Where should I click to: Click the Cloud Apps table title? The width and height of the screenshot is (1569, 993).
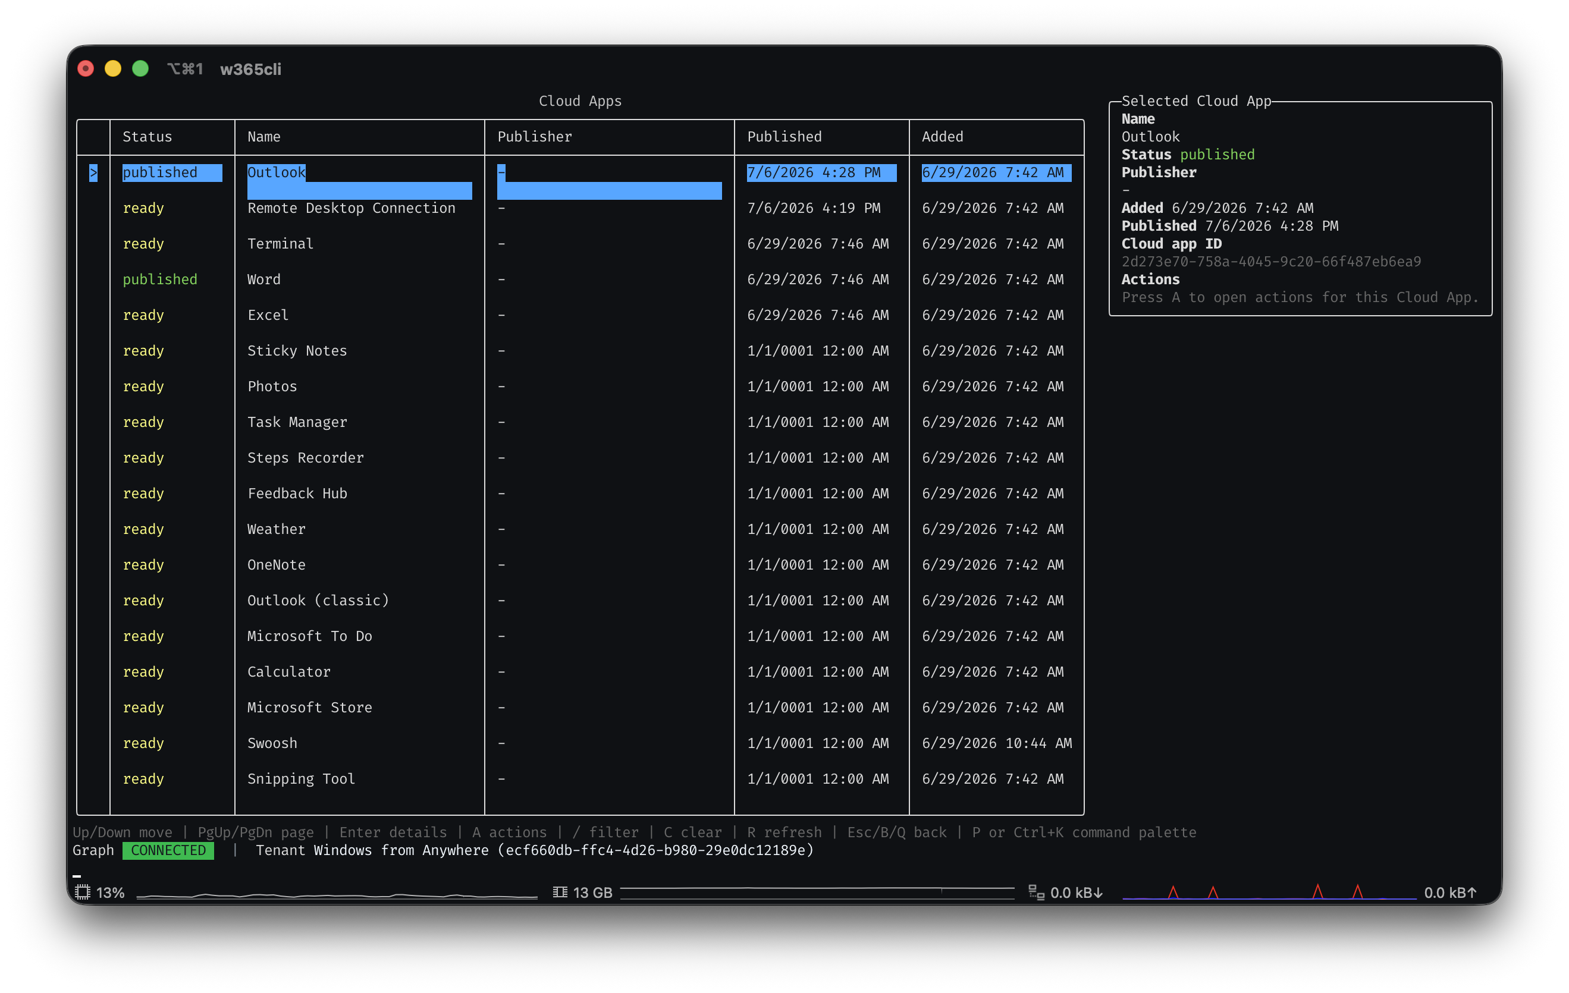[x=580, y=101]
